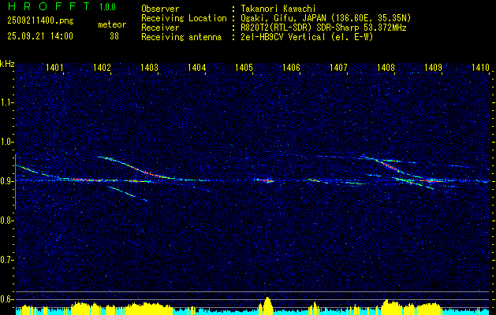Screen dimensions: 496x315
Task: Click the receiving location Ogaki, Gifu text
Action: (326, 18)
